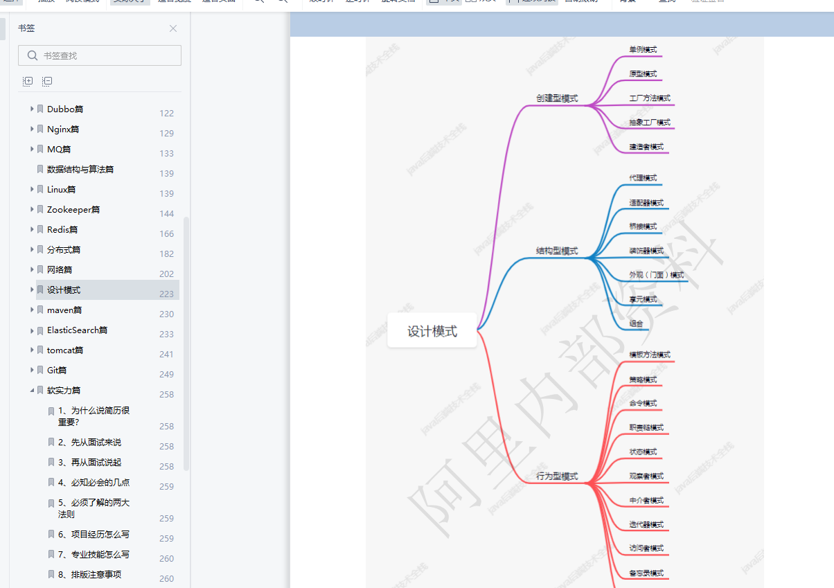The image size is (834, 588).
Task: Expand the Zookeeper篇 bookmark arrow
Action: click(x=32, y=209)
